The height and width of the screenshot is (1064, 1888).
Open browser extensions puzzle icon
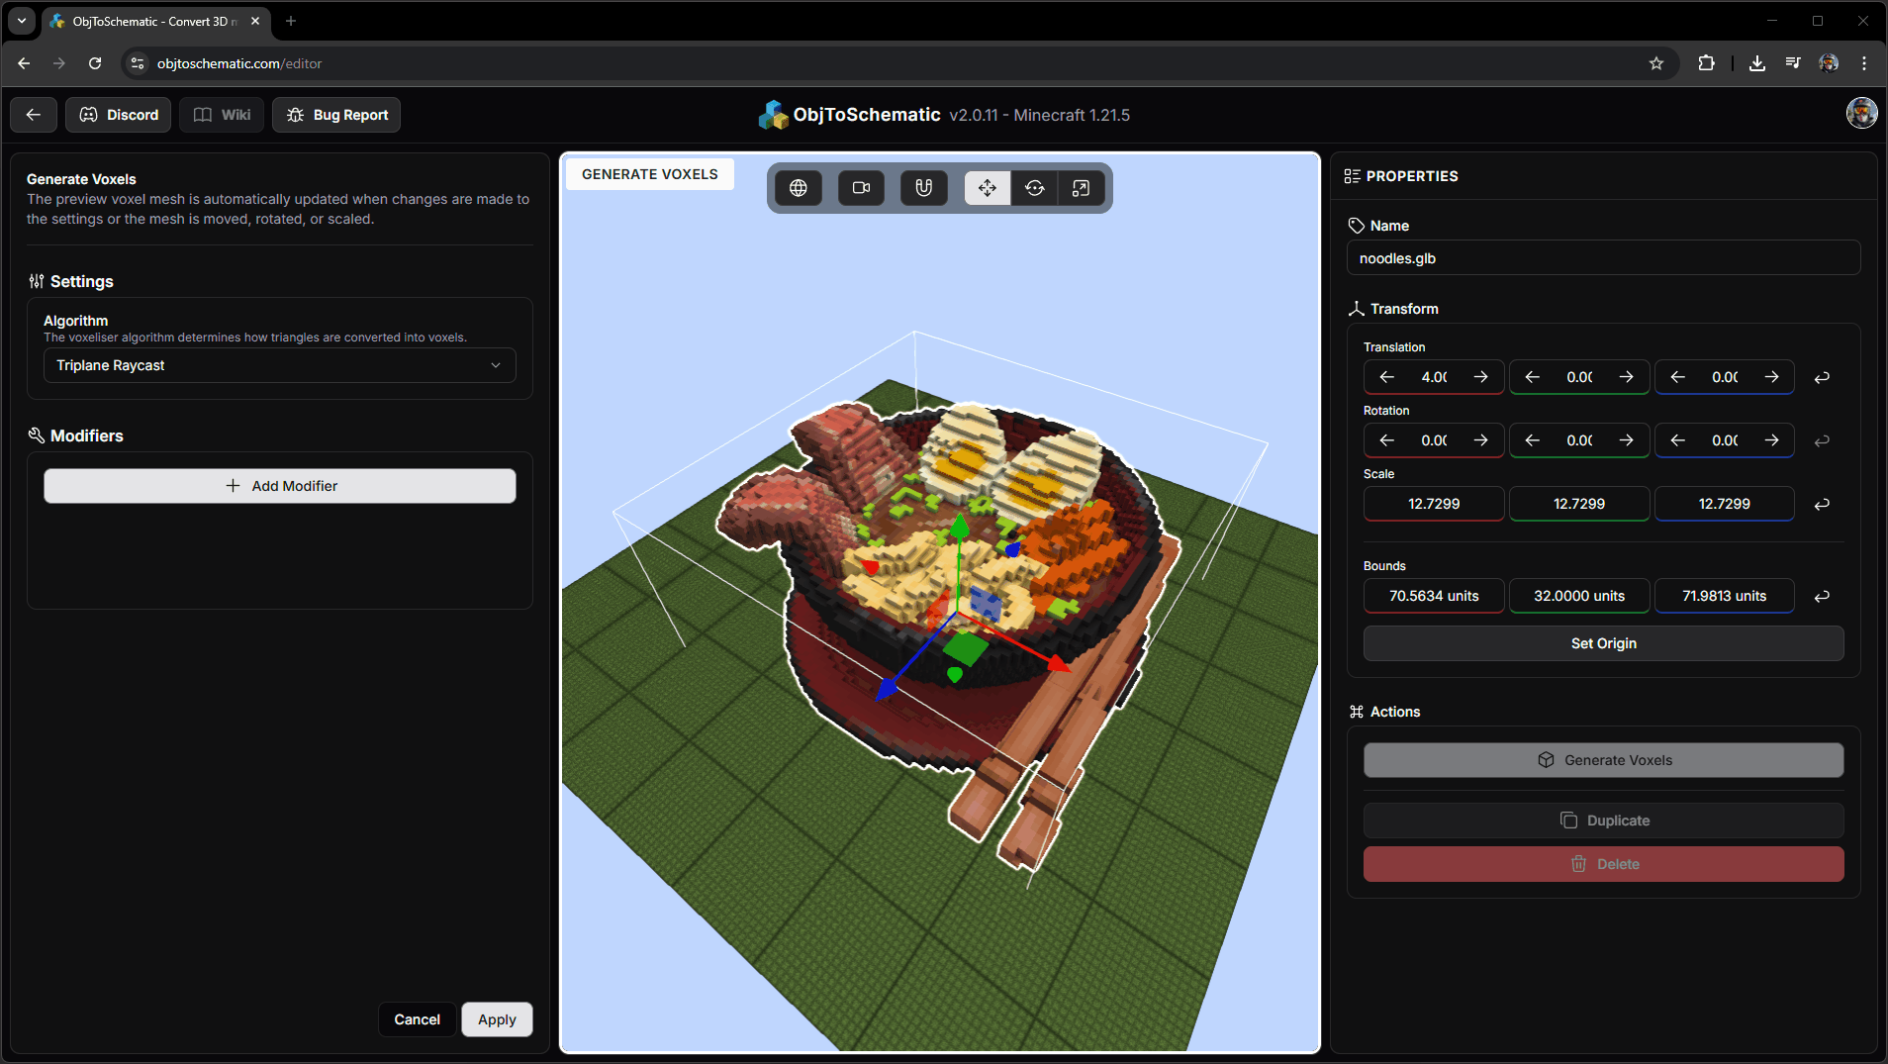[1706, 63]
